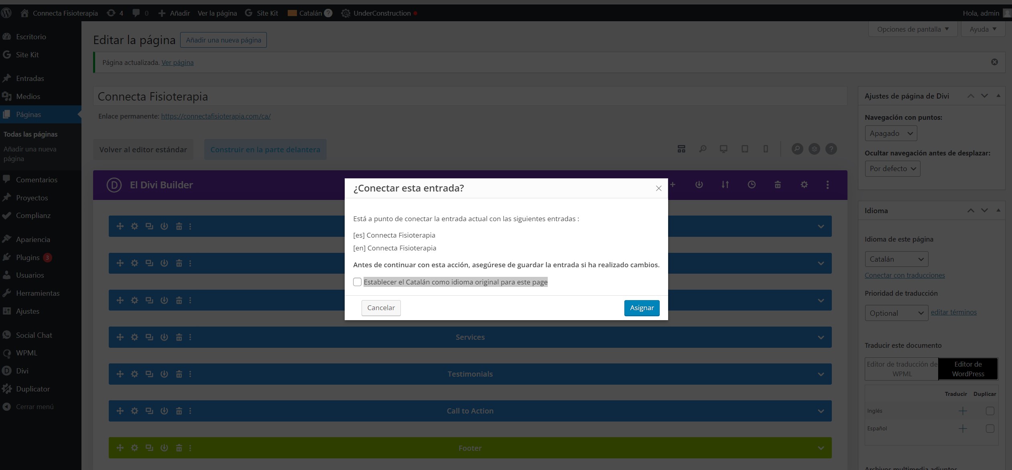Tick the Duplicar checkbox for Inglés
The height and width of the screenshot is (470, 1012).
990,411
